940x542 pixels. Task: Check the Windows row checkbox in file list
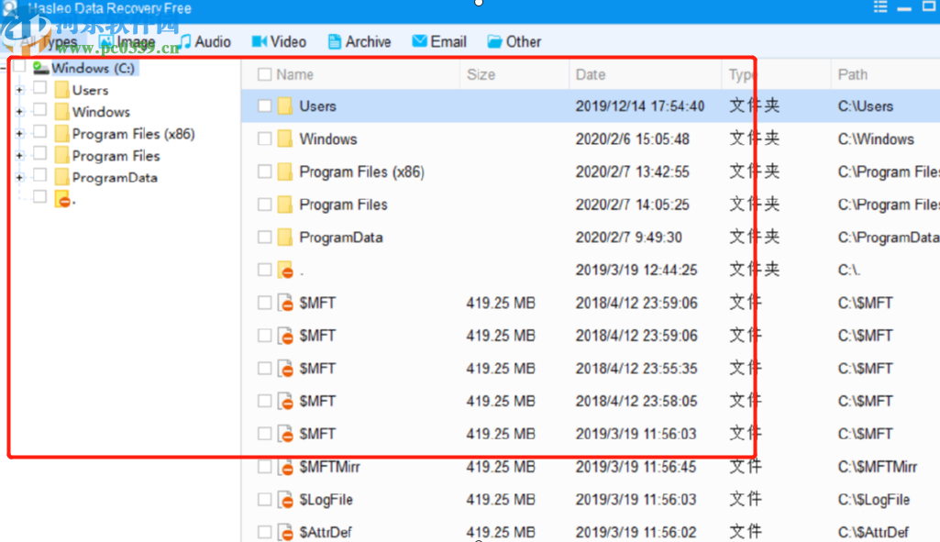pyautogui.click(x=264, y=139)
